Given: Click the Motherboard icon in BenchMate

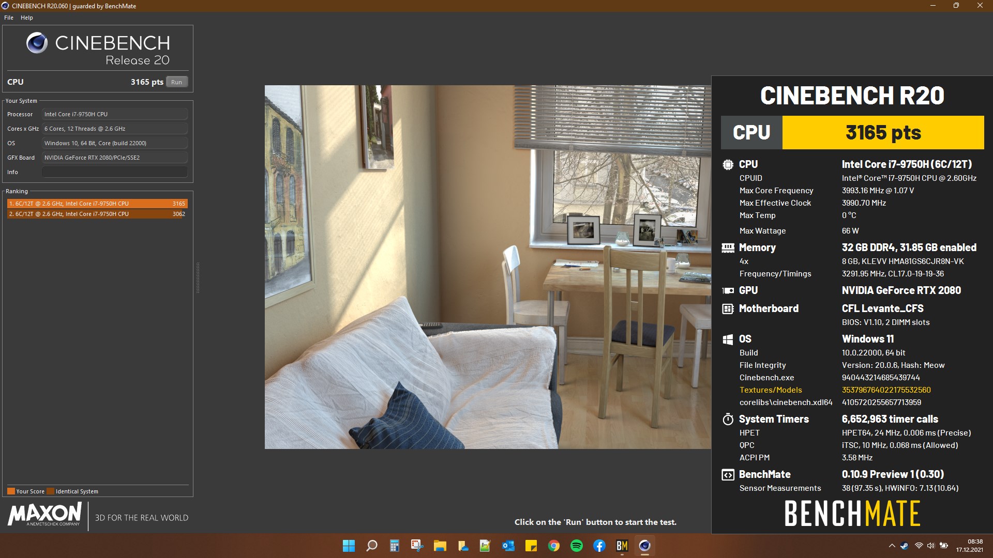Looking at the screenshot, I should click(x=728, y=309).
